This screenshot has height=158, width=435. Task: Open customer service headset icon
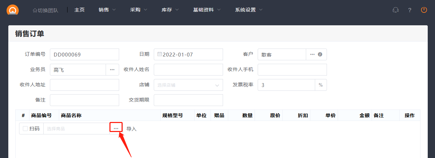(x=396, y=10)
